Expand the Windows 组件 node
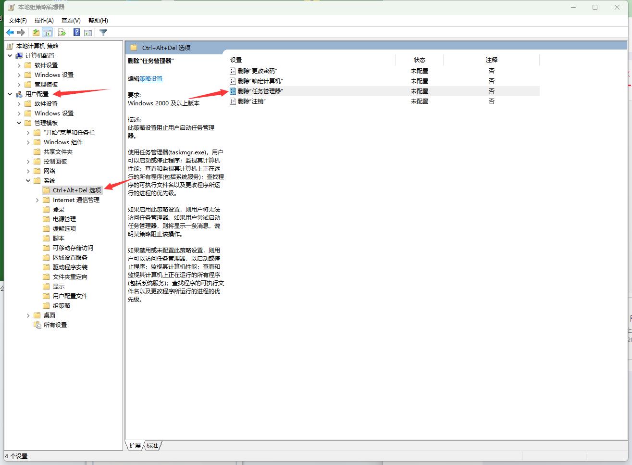 click(x=28, y=142)
